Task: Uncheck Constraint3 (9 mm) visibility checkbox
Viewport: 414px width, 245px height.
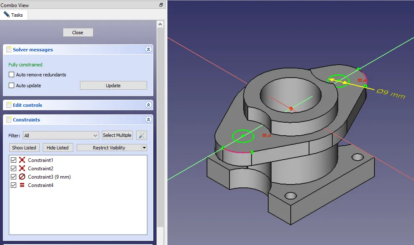Action: 14,177
